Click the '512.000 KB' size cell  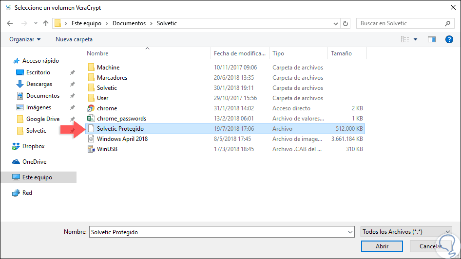(x=349, y=129)
